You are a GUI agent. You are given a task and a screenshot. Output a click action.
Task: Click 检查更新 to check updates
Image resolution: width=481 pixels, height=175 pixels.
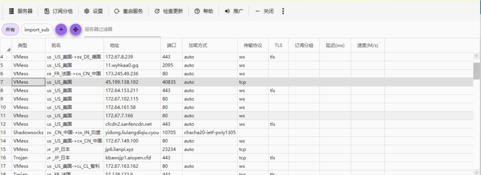coord(169,11)
